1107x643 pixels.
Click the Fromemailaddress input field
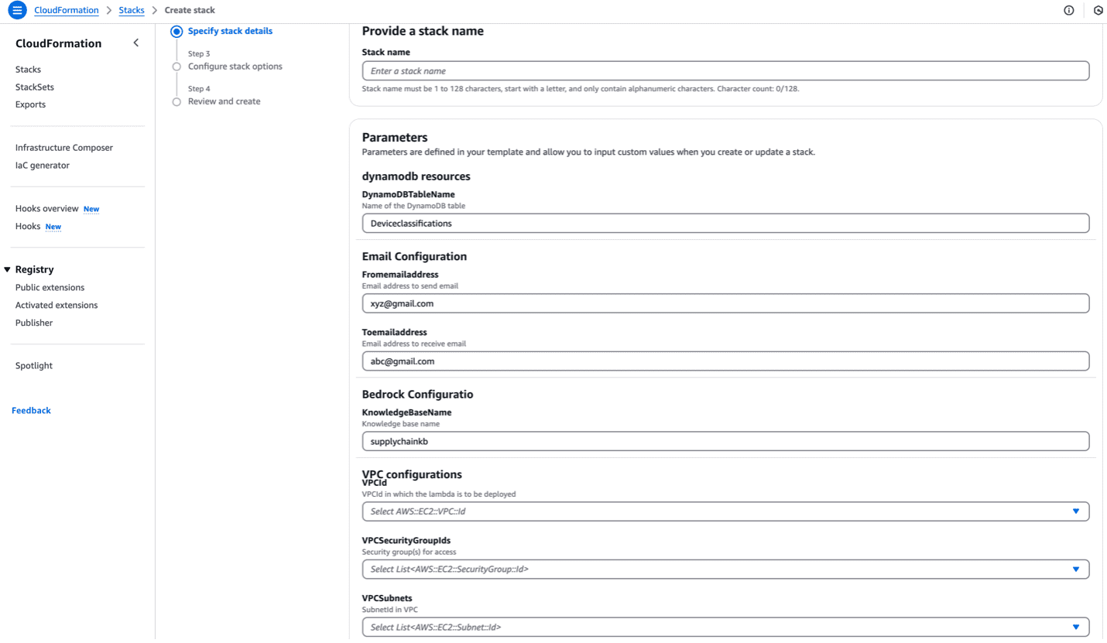coord(725,303)
